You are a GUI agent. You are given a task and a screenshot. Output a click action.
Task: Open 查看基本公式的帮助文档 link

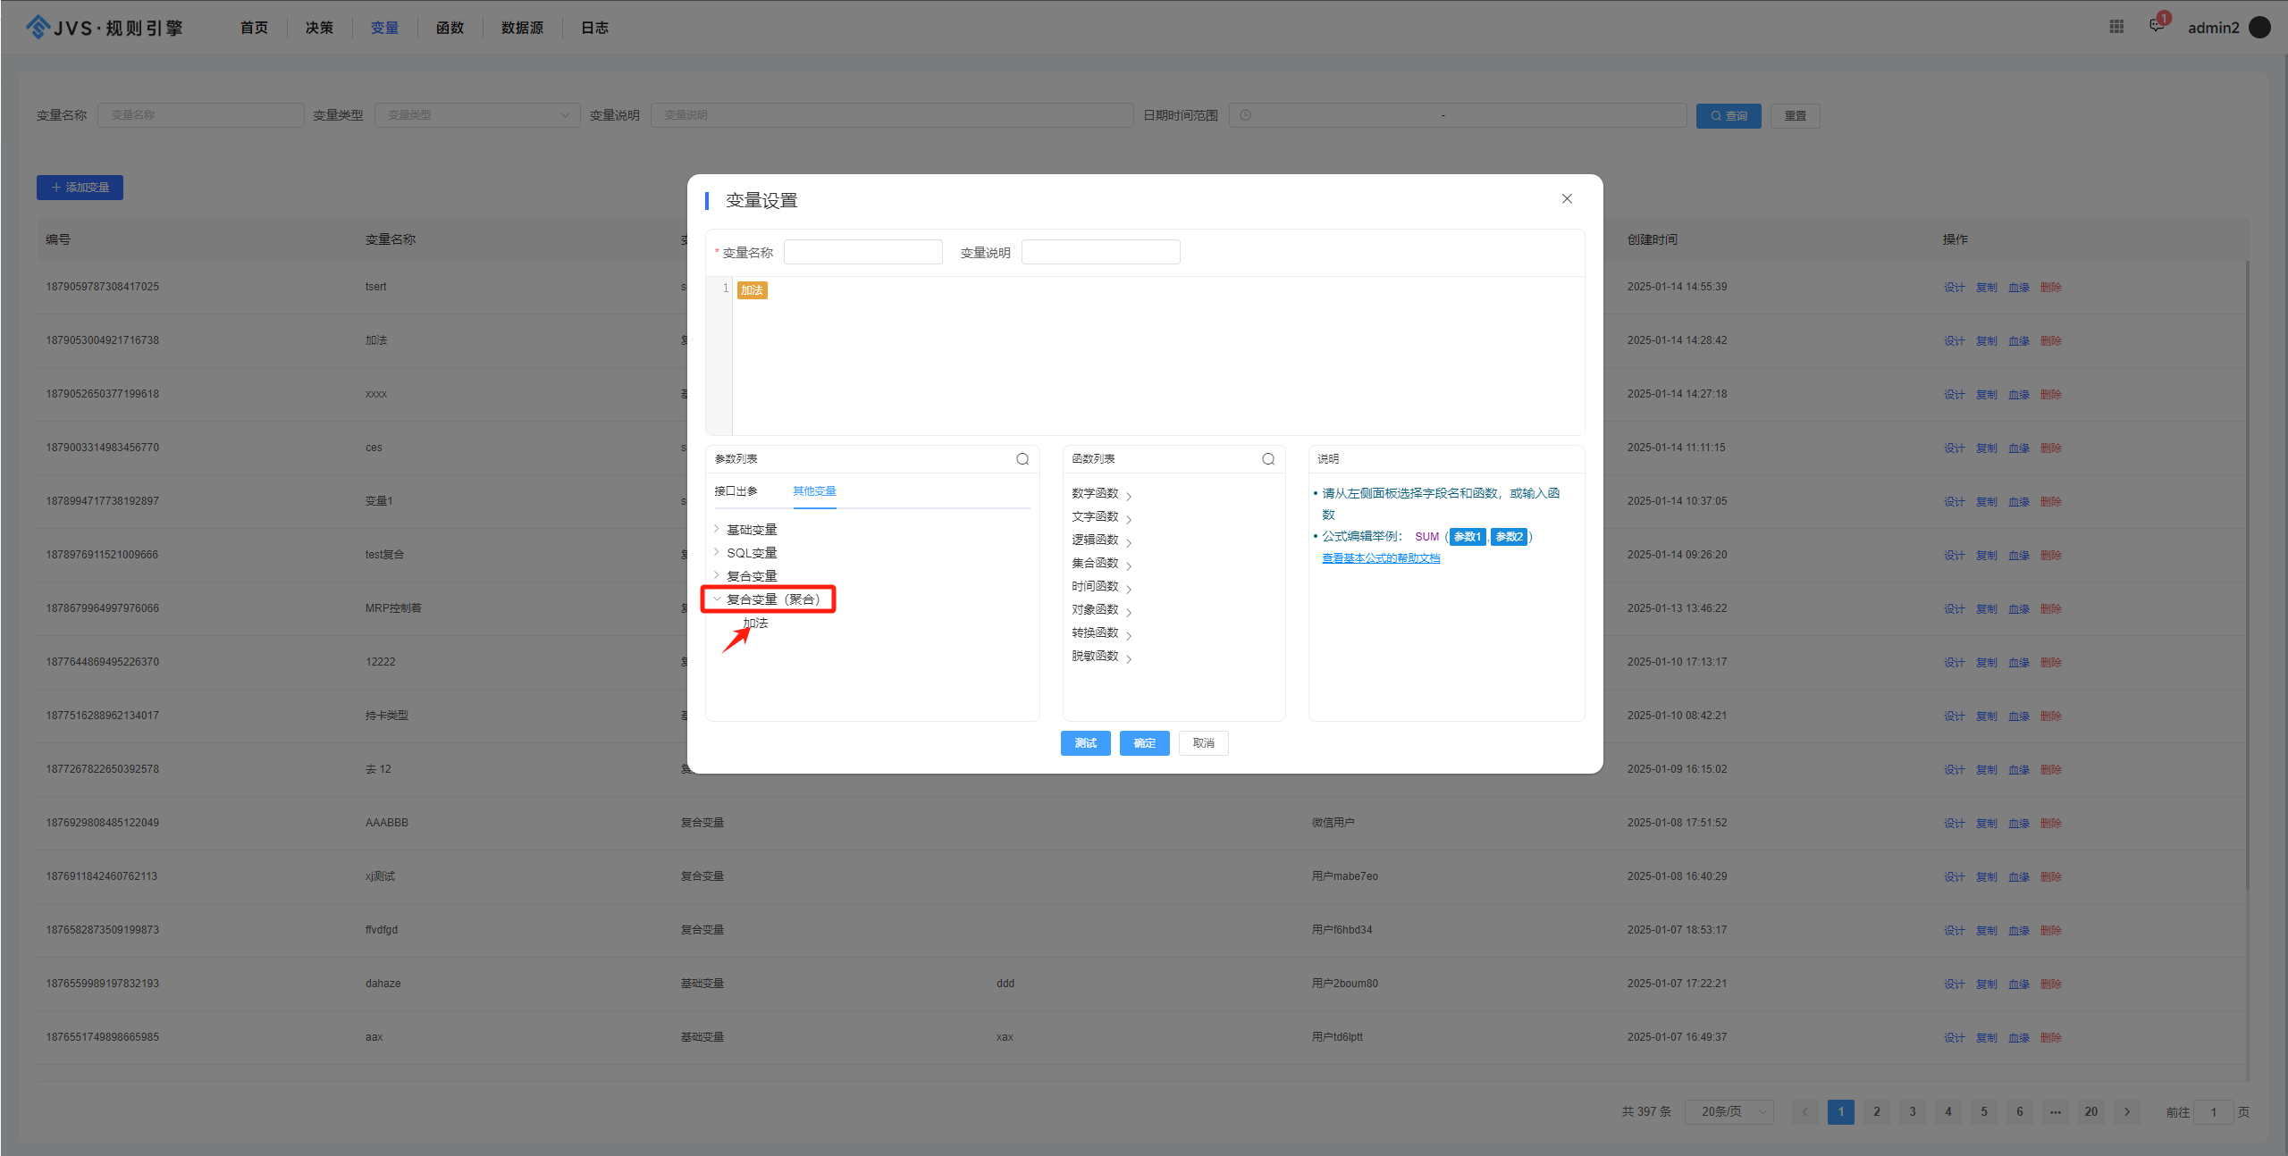[1380, 558]
